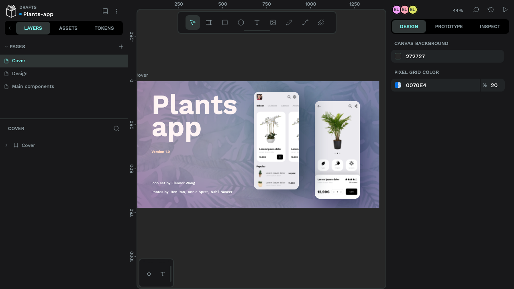Collapse the toolbar using its handle bar
The width and height of the screenshot is (514, 289).
click(x=257, y=31)
